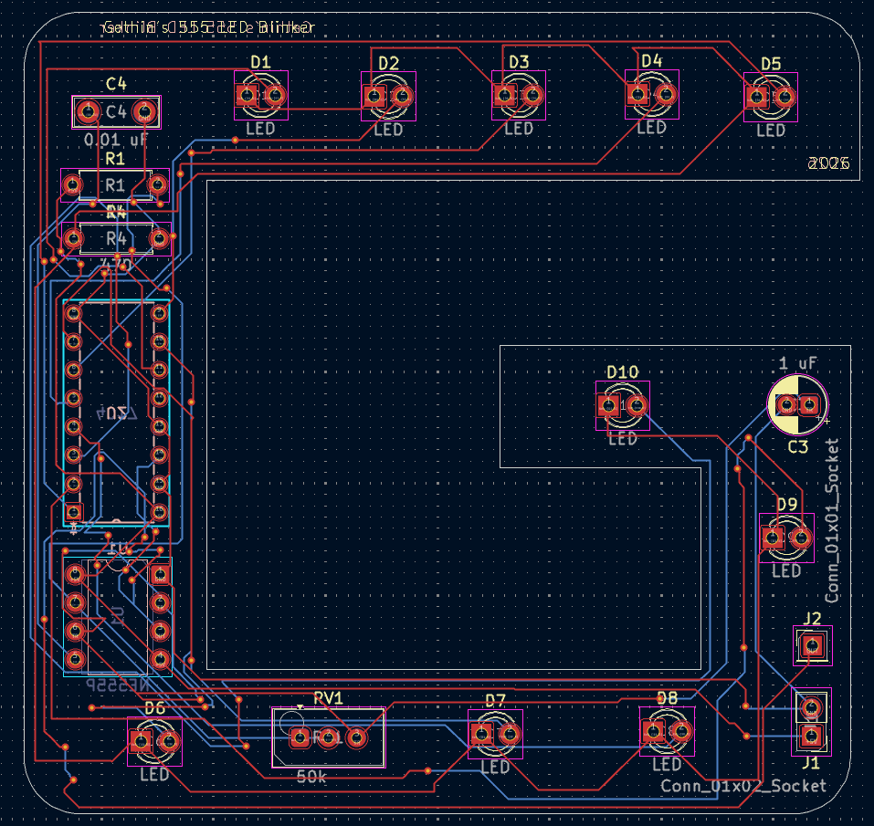This screenshot has height=826, width=874.
Task: Select the D10 LED footprint
Action: (x=623, y=405)
